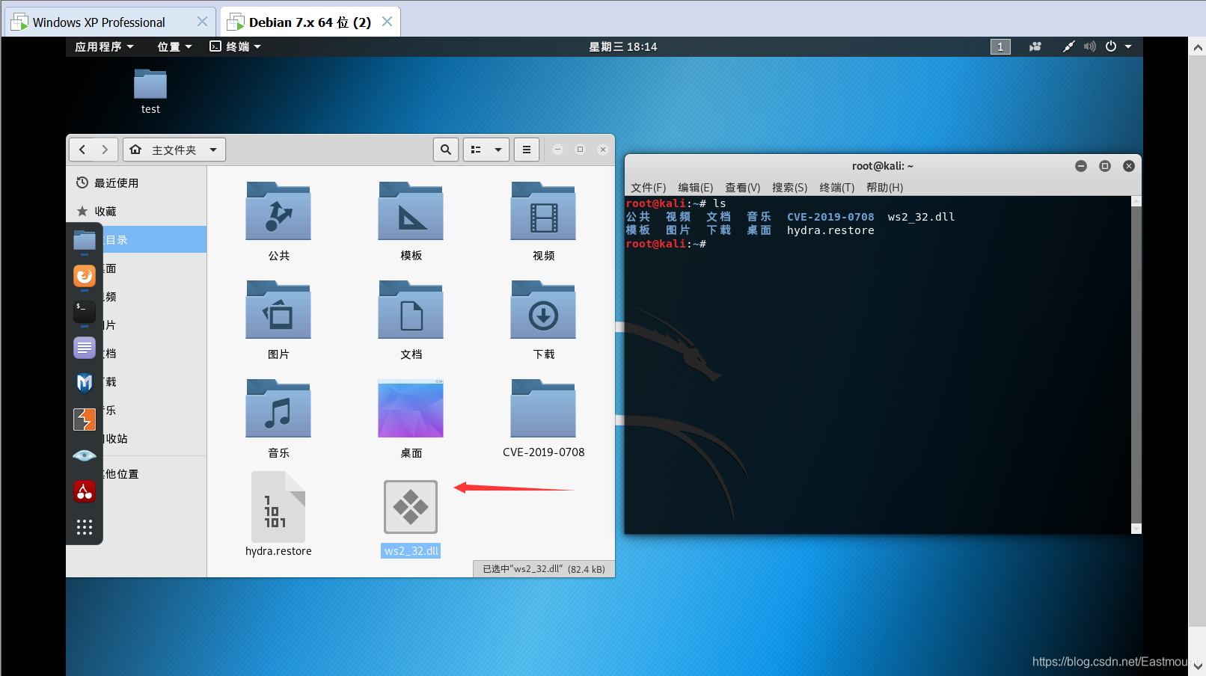Open file manager search
This screenshot has height=676, width=1206.
pos(446,150)
